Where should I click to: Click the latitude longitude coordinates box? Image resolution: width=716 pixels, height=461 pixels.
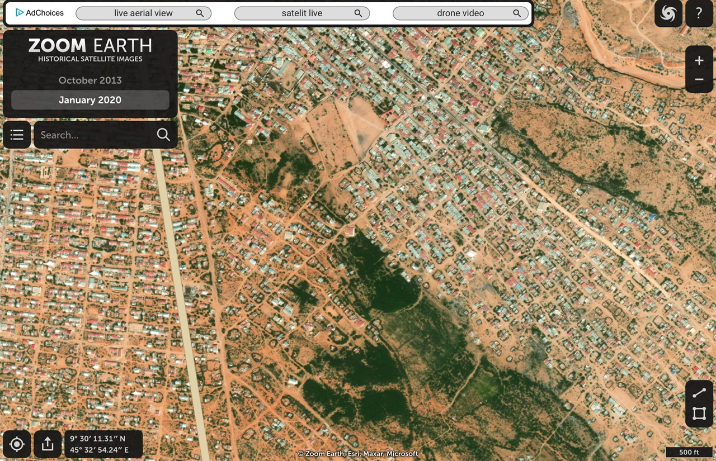103,444
